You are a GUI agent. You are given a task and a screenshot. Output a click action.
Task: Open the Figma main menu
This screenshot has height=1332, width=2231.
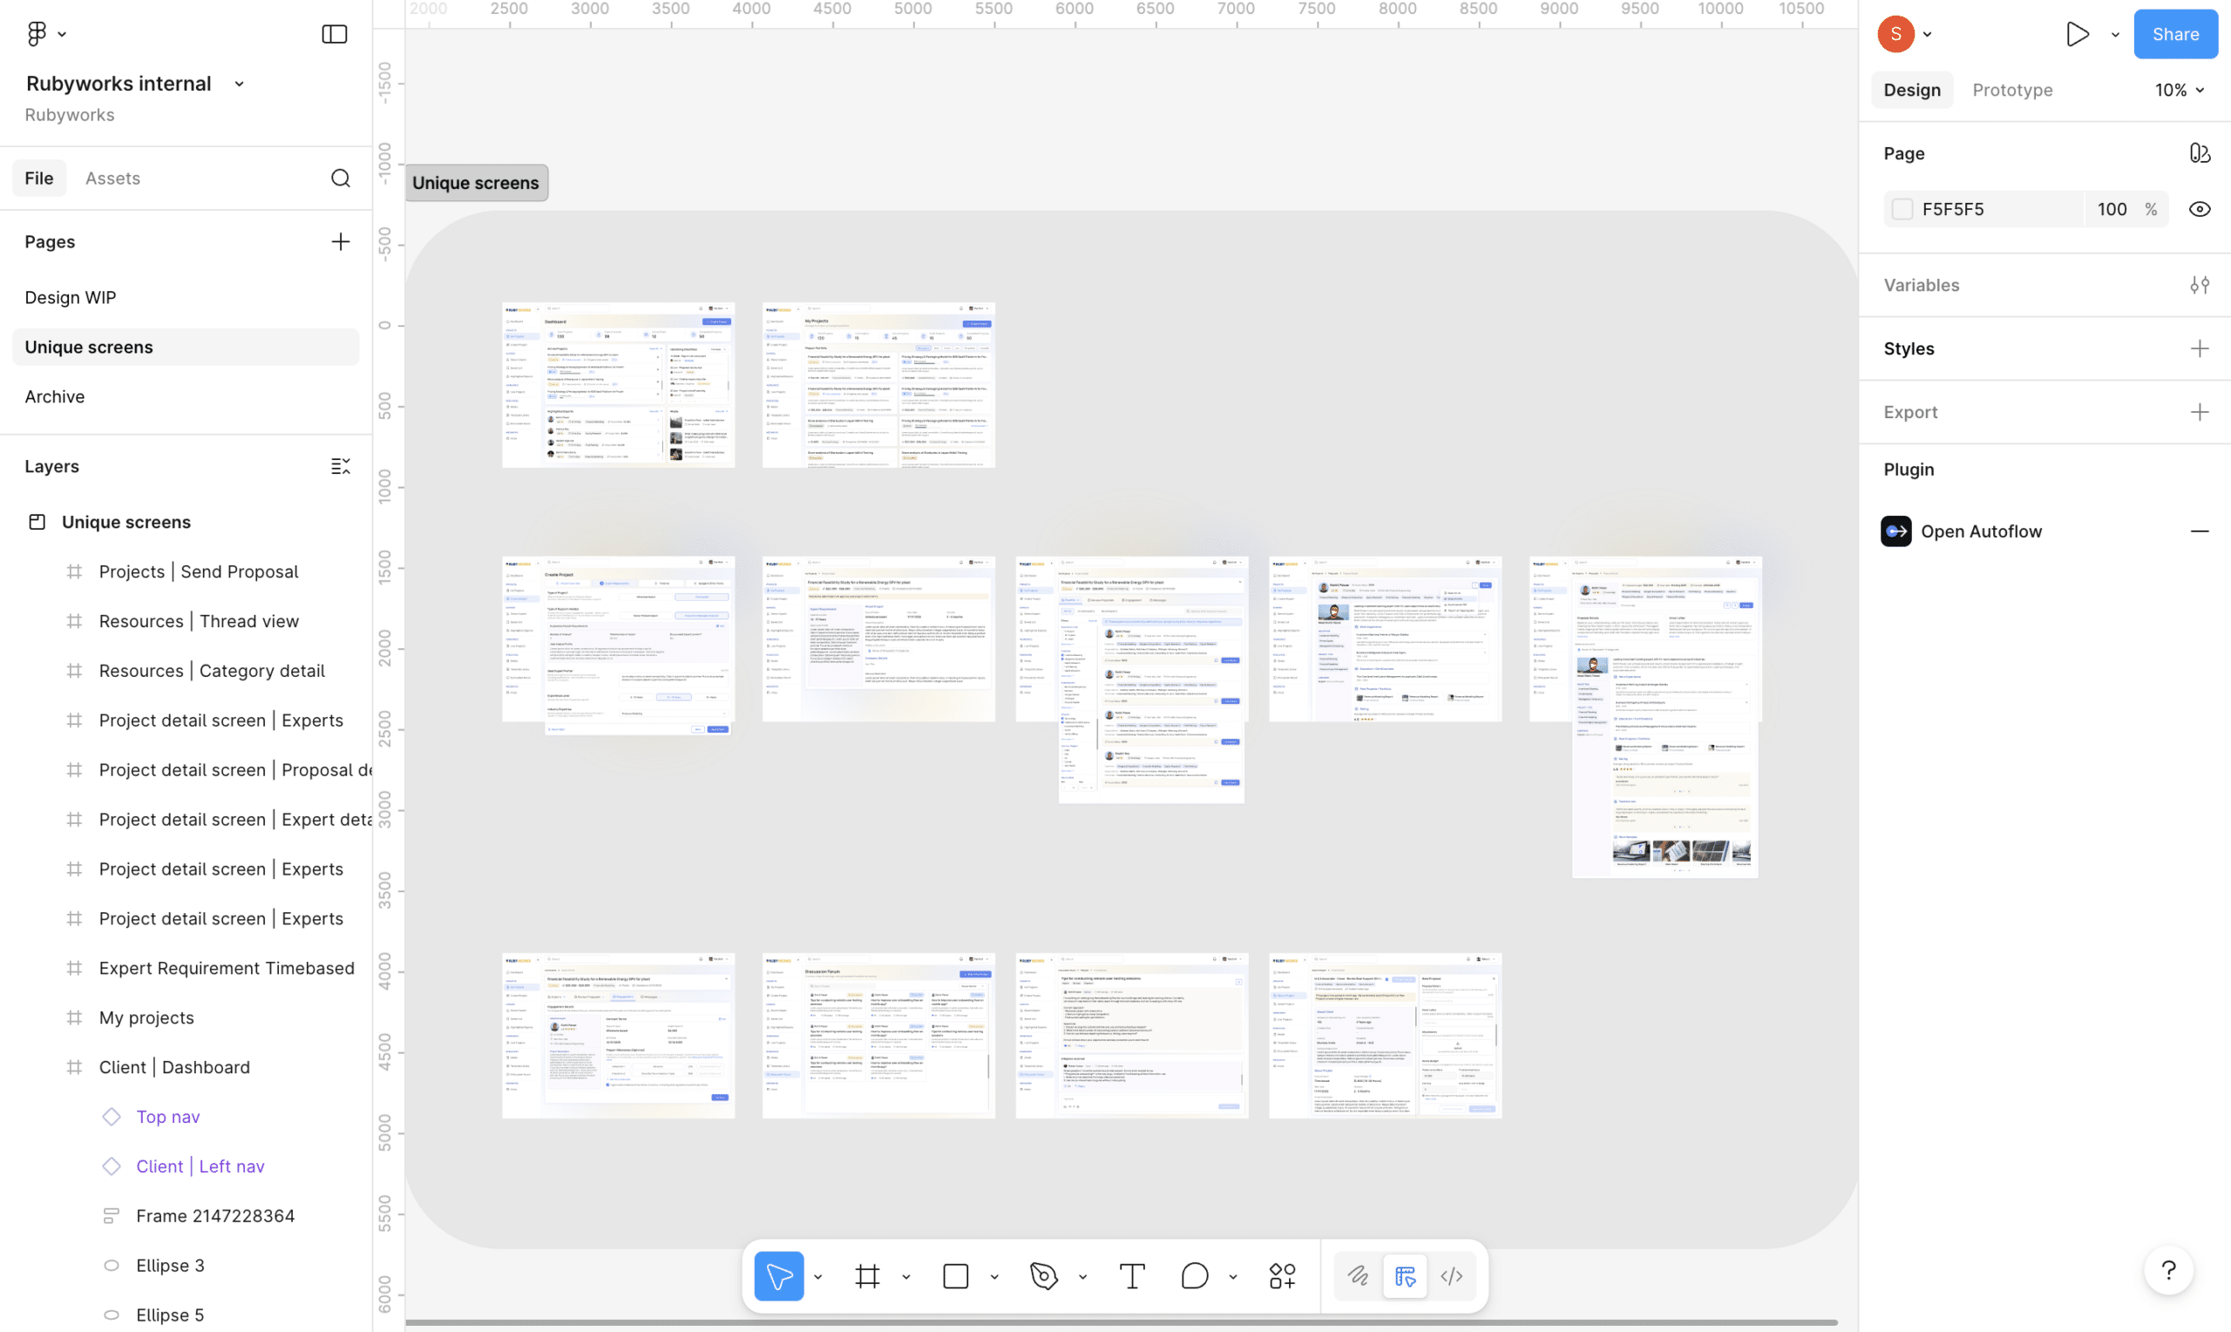(37, 34)
